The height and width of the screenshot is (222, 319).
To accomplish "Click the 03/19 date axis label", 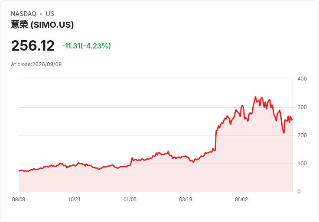I will [x=186, y=199].
